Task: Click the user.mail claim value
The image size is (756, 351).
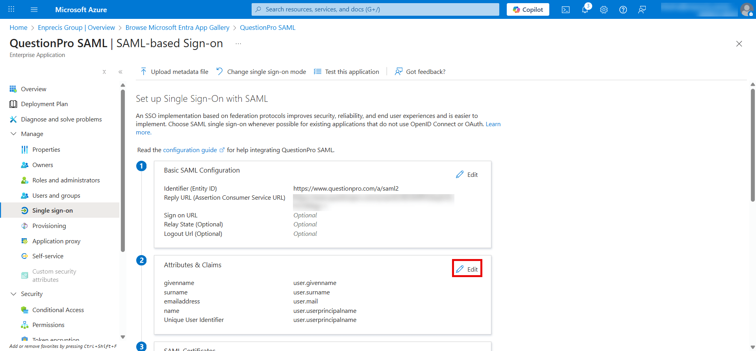Action: pos(306,301)
